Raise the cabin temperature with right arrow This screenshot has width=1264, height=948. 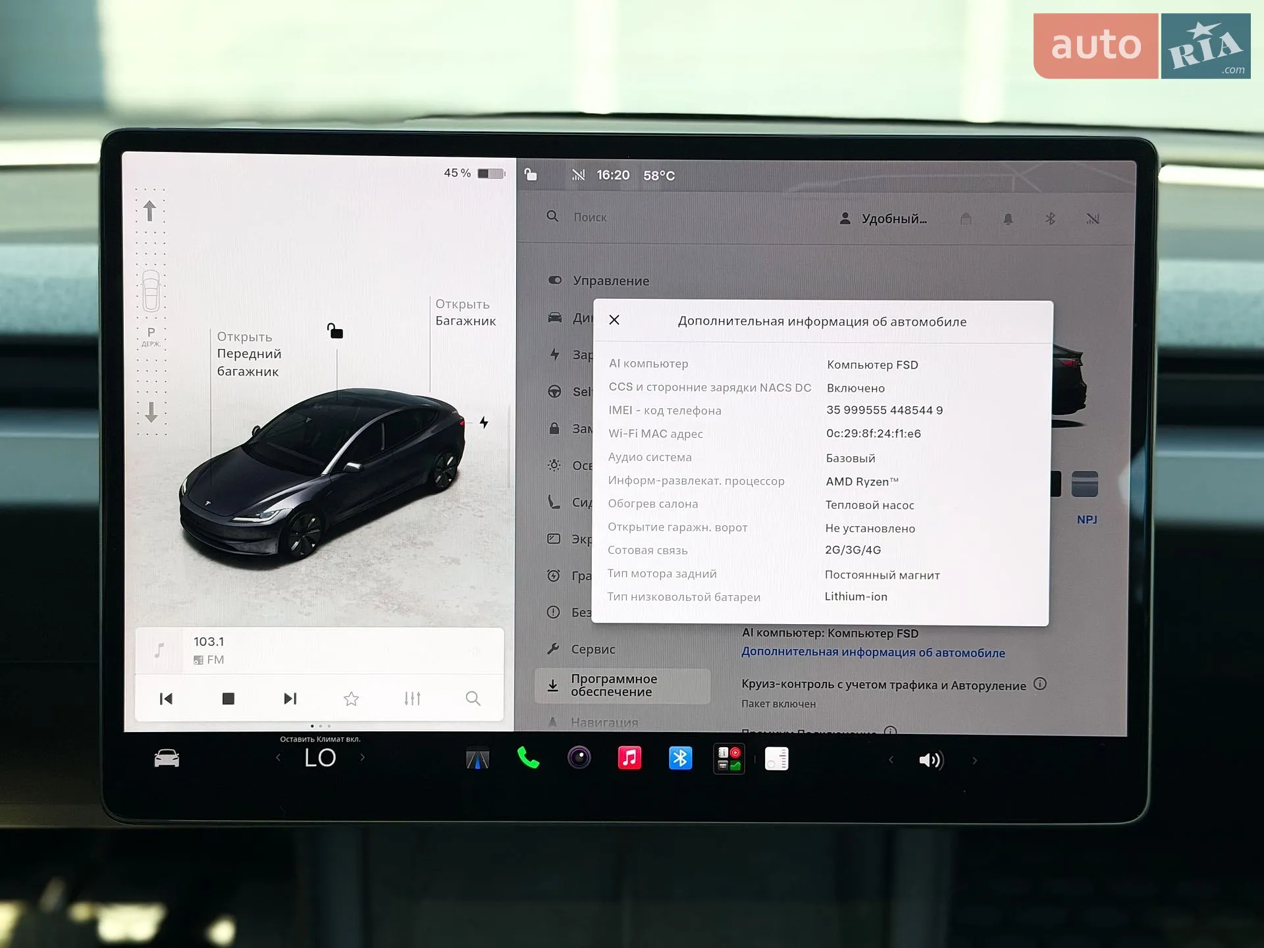(362, 758)
